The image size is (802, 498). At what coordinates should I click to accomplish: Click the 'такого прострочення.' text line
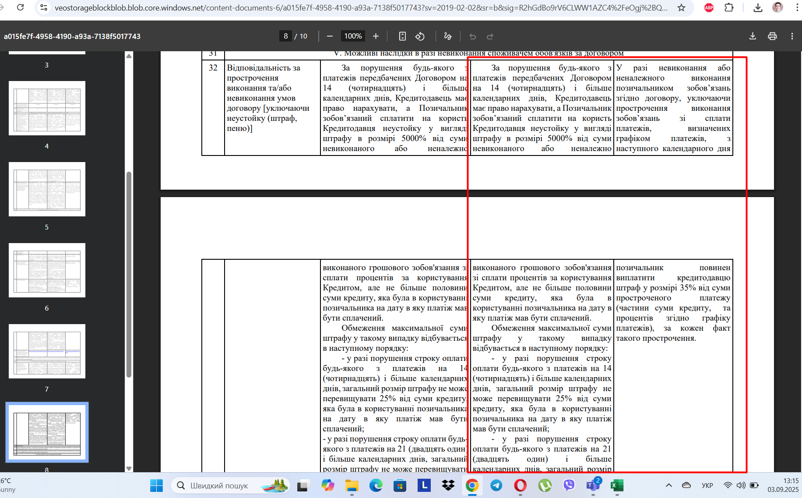click(x=656, y=338)
